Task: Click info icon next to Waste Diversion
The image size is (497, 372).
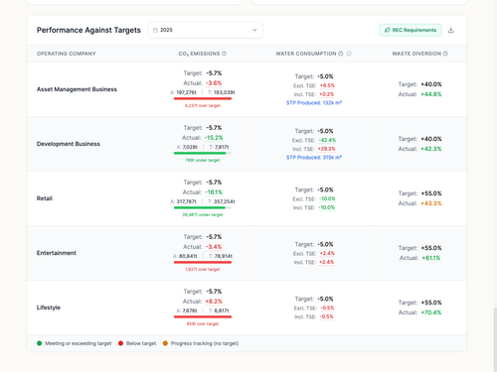Action: [445, 54]
